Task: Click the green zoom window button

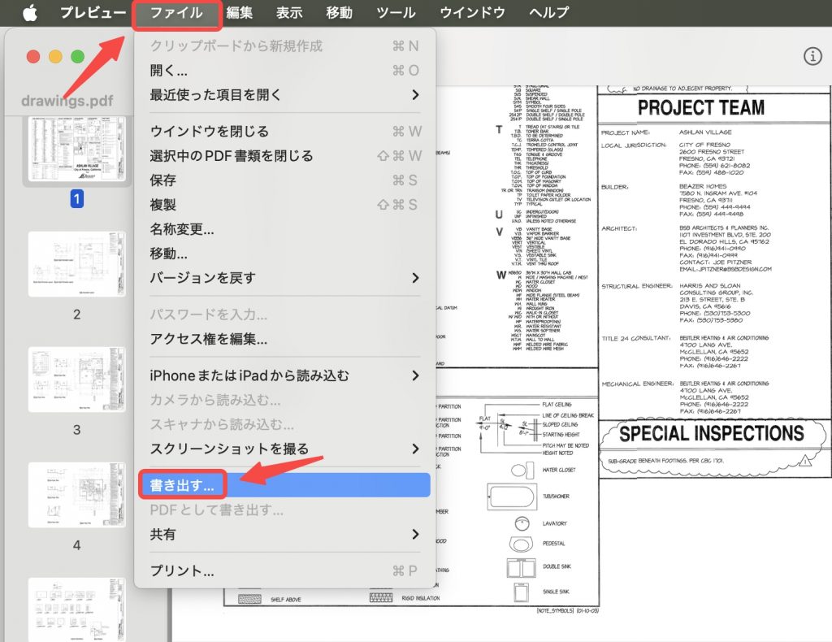Action: tap(77, 56)
